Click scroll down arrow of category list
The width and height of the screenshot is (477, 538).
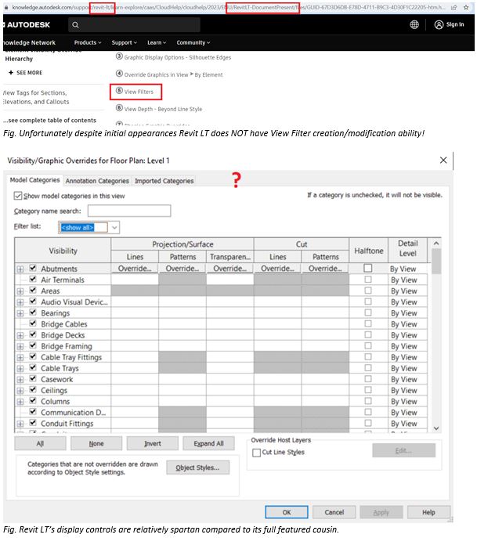tap(436, 428)
